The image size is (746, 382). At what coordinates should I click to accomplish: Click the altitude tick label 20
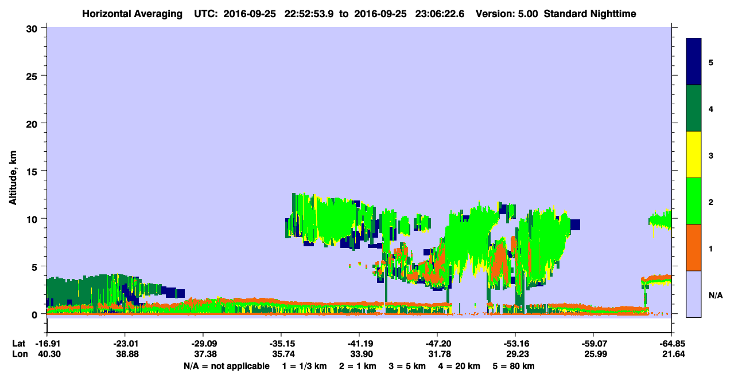pyautogui.click(x=33, y=123)
